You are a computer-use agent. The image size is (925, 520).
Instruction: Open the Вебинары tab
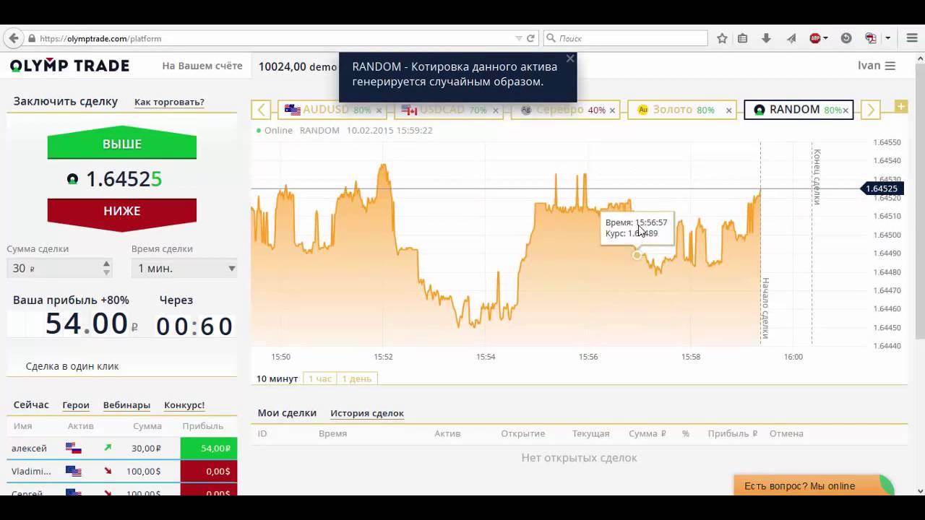(126, 405)
